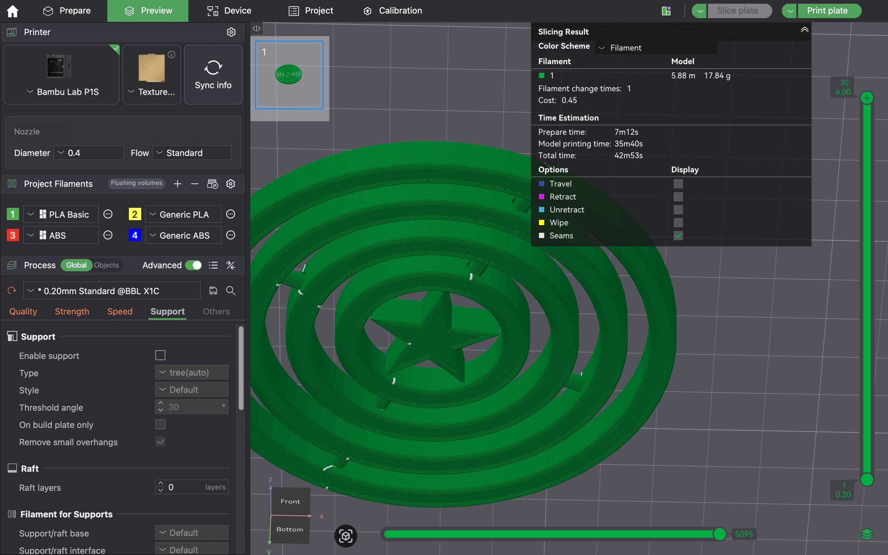Show Travel moves display checkbox
Viewport: 888px width, 555px height.
click(678, 183)
